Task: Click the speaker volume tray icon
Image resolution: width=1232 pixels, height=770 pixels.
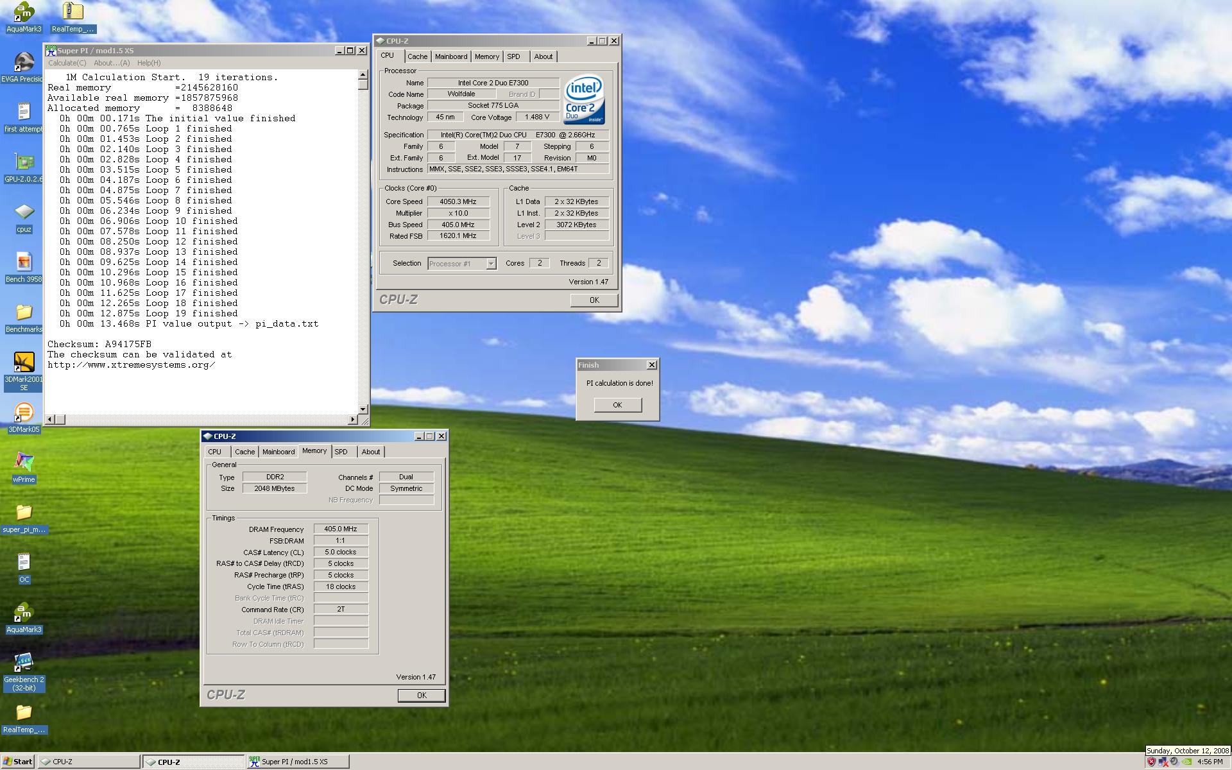Action: click(x=1174, y=762)
